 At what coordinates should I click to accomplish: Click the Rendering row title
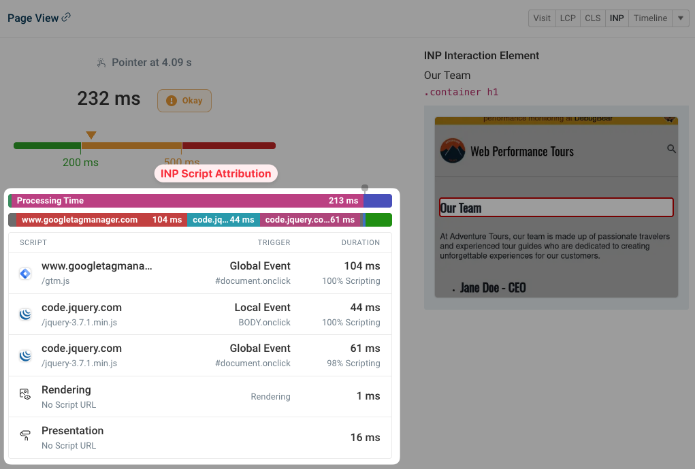coord(66,389)
